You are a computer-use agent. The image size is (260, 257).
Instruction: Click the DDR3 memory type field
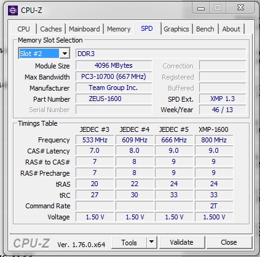[x=160, y=54]
